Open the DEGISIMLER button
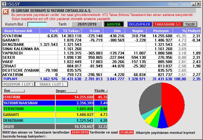 139,24
